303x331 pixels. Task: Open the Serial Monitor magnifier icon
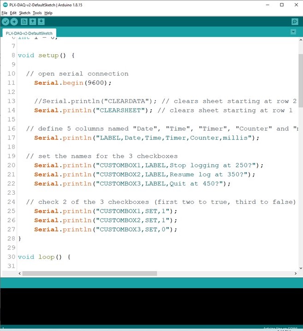point(295,22)
